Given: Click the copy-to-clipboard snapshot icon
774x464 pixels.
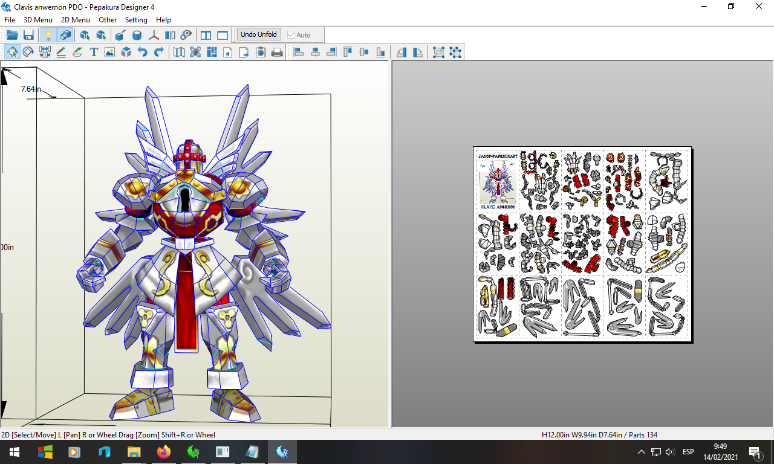Looking at the screenshot, I should click(261, 52).
